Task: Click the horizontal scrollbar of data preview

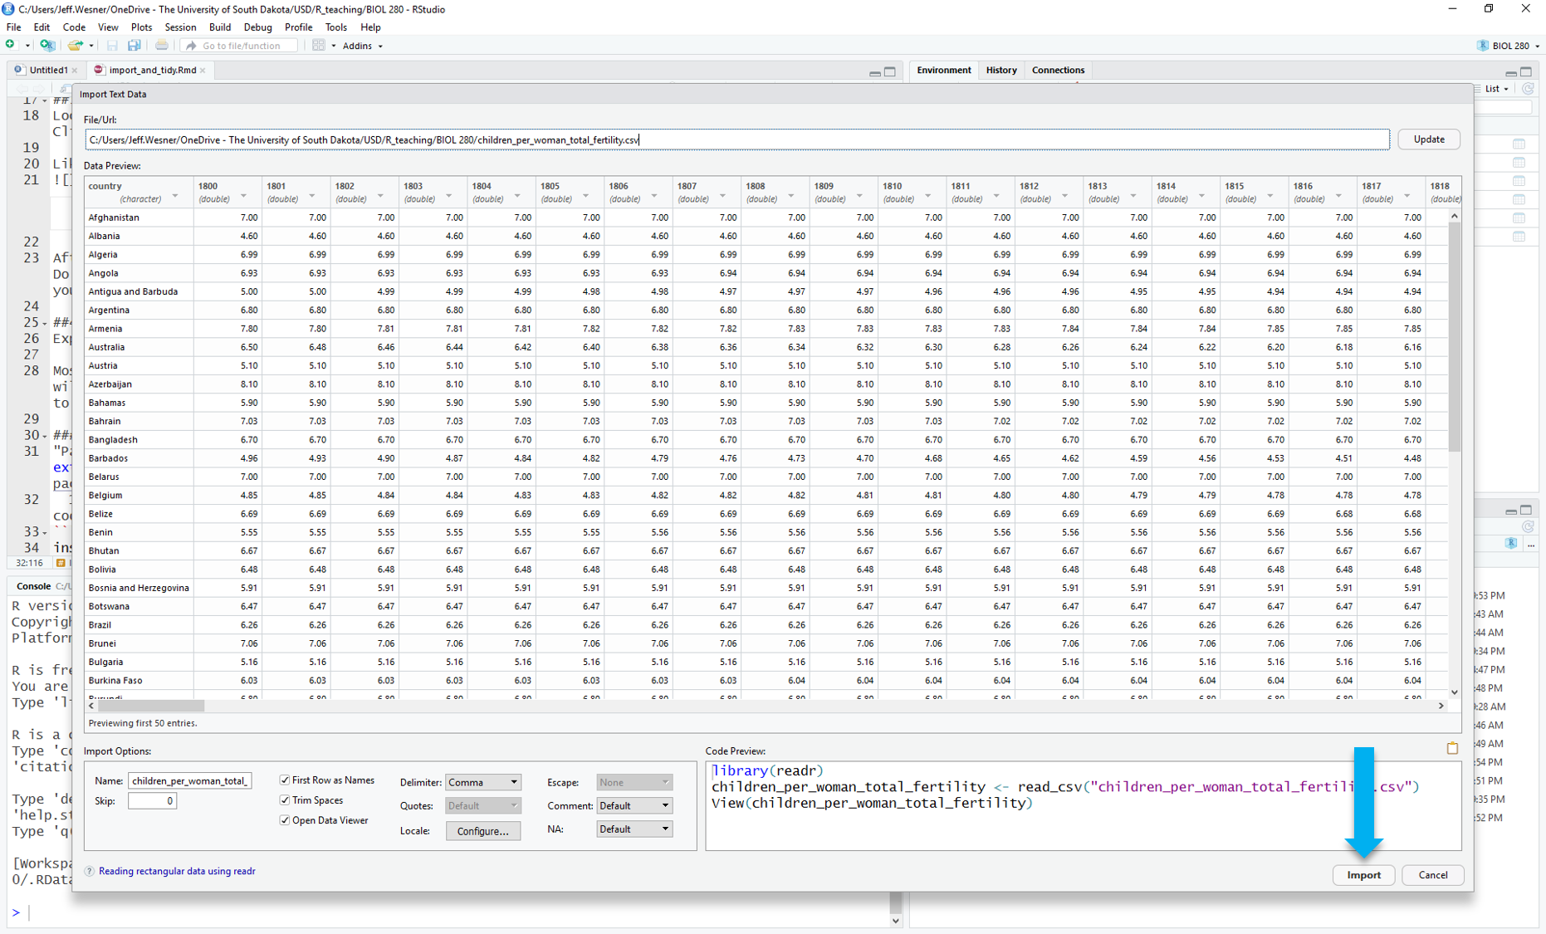Action: tap(150, 706)
